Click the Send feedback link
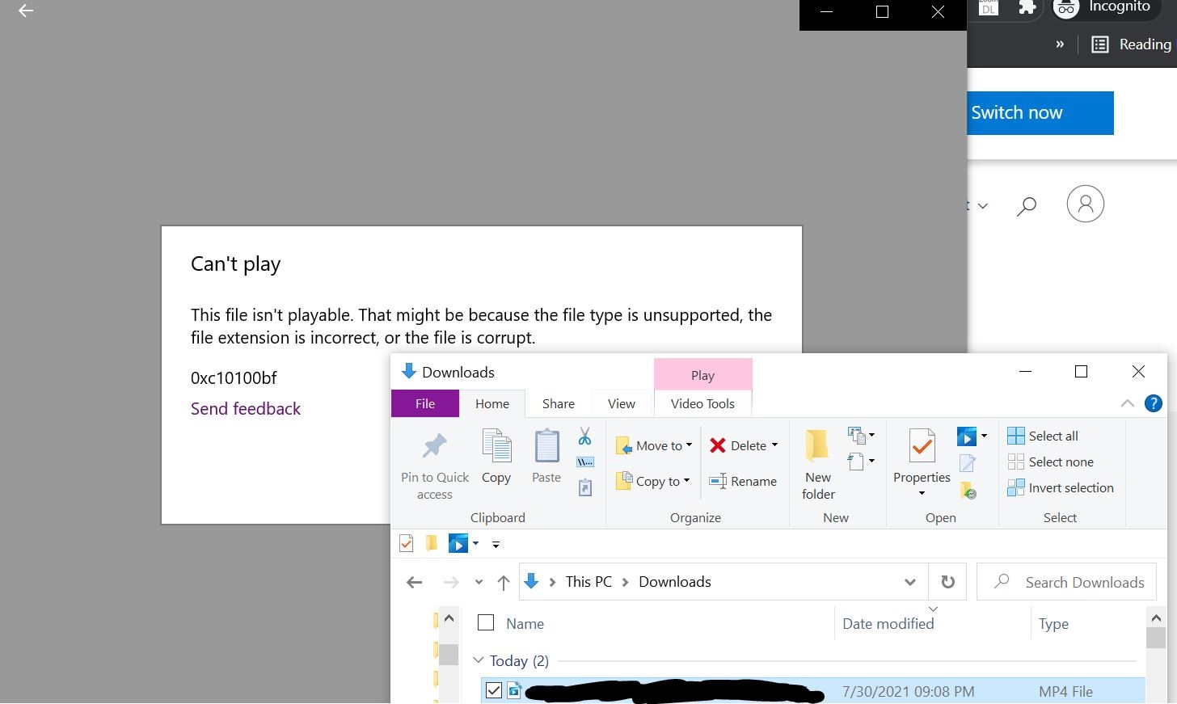The image size is (1177, 704). [246, 408]
